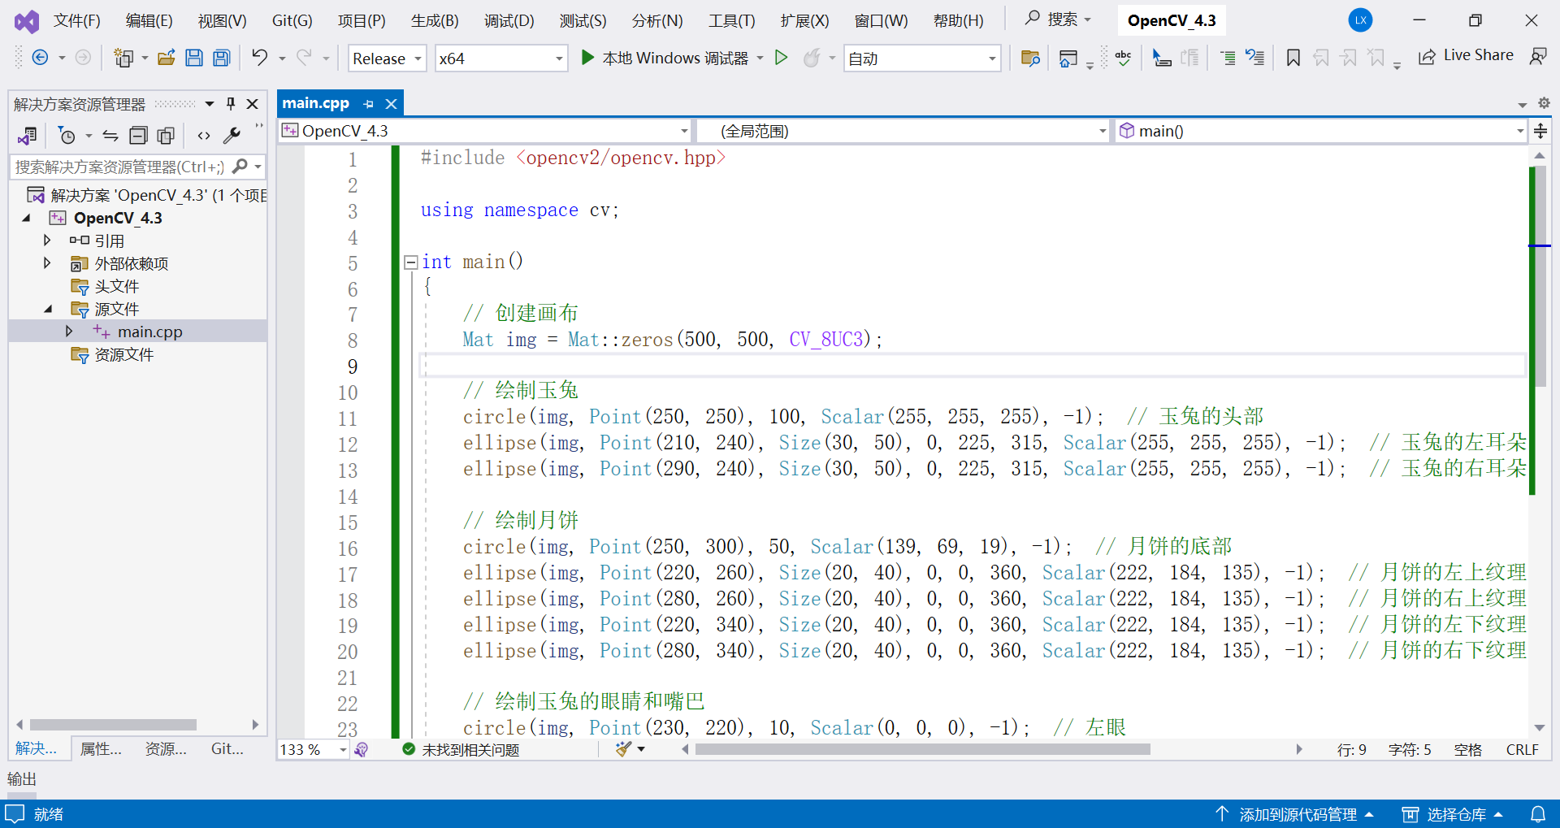Start without debugging with outlined play icon
Image resolution: width=1560 pixels, height=828 pixels.
pos(781,57)
